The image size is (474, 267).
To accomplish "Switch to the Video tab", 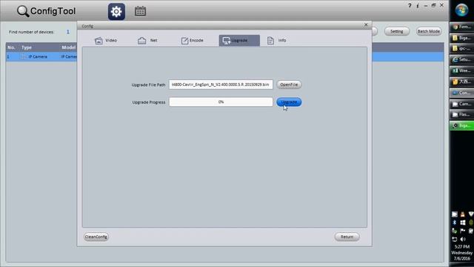I will click(106, 40).
